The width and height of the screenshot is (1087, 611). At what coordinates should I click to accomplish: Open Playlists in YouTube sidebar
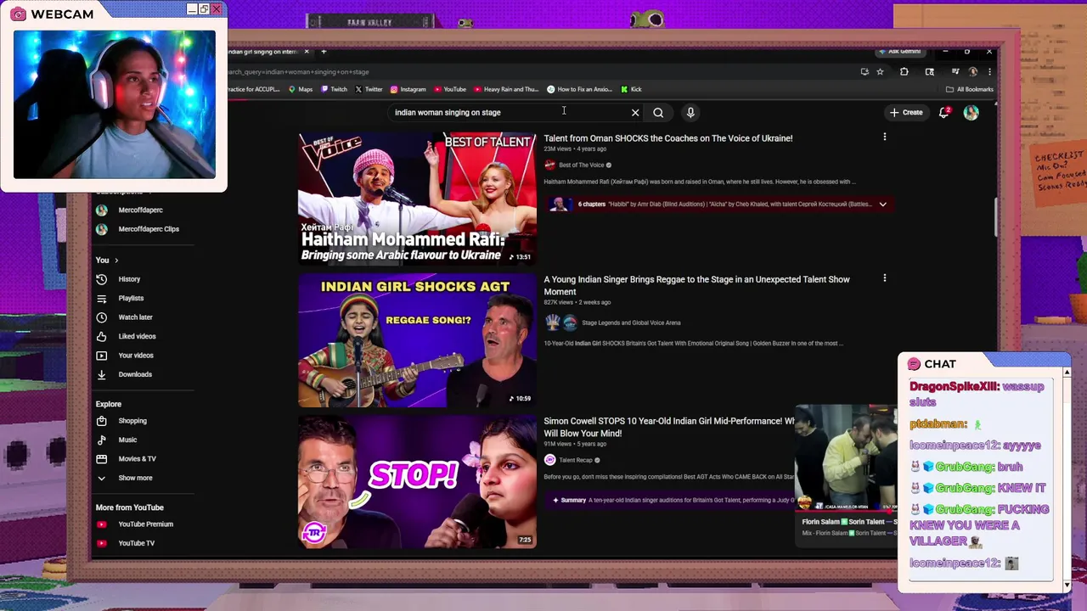120,298
